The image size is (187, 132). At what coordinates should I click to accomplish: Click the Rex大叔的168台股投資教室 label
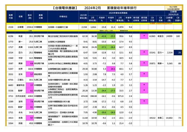(173, 8)
